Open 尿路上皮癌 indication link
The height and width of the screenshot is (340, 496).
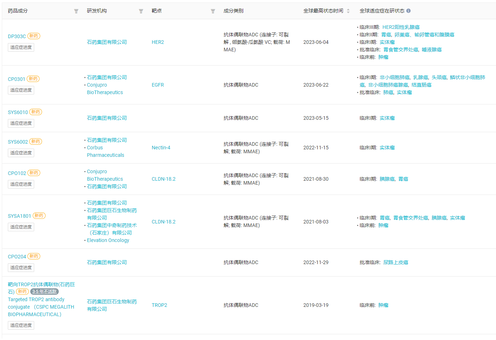(396, 262)
